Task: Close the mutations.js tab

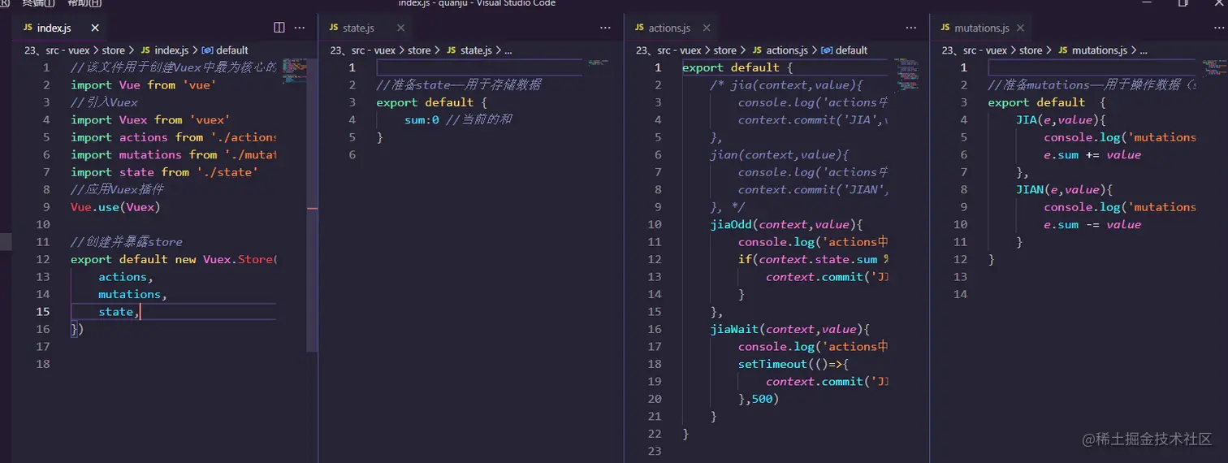Action: tap(1021, 28)
